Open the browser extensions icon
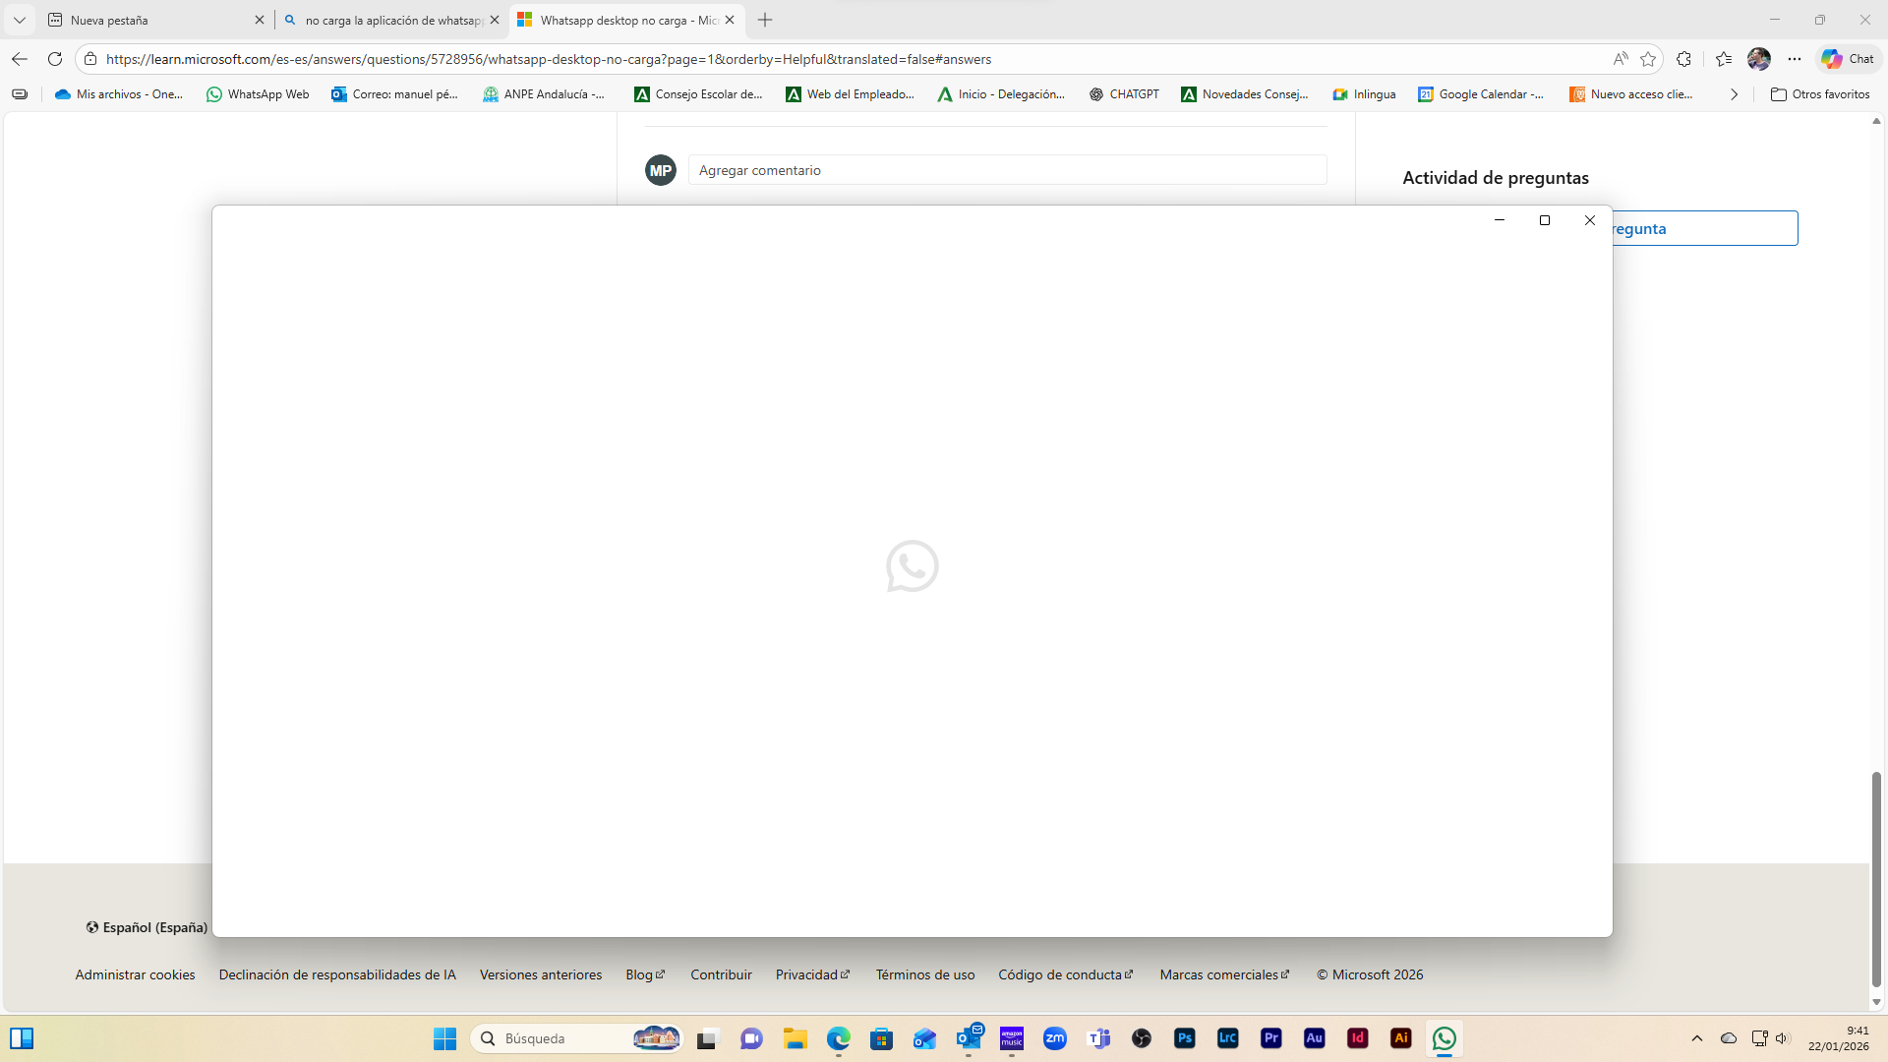 1683,59
